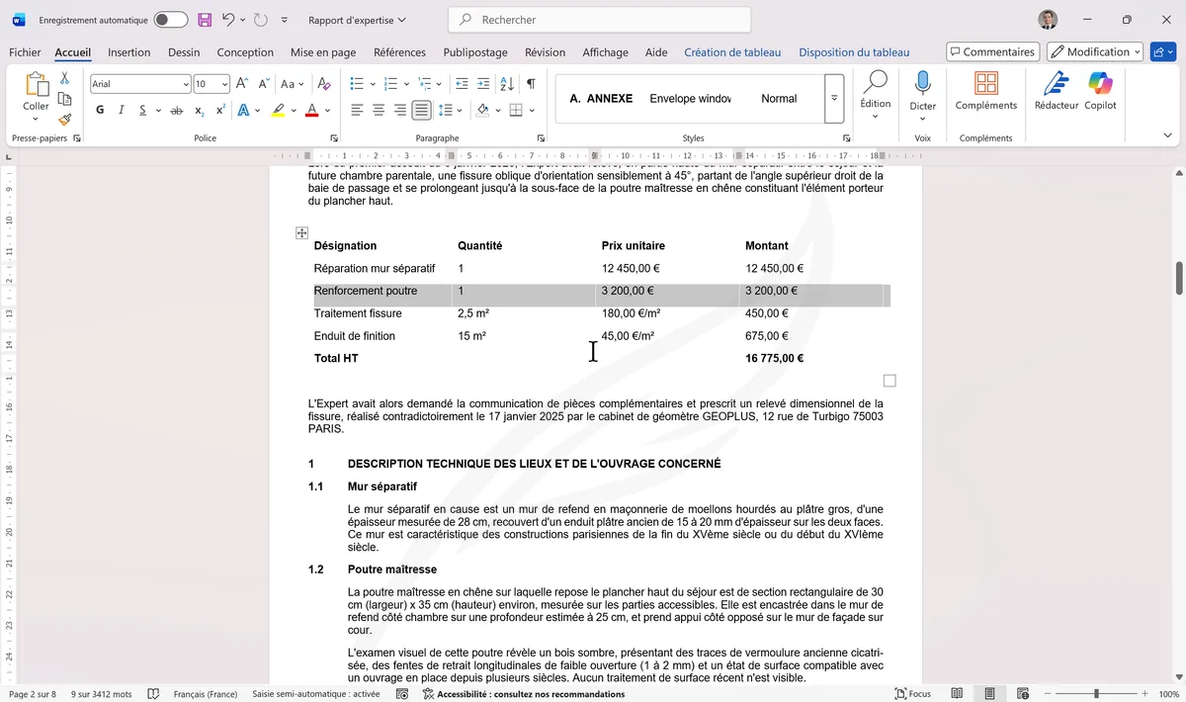Switch to the Révision ribbon tab
This screenshot has width=1186, height=702.
(545, 52)
